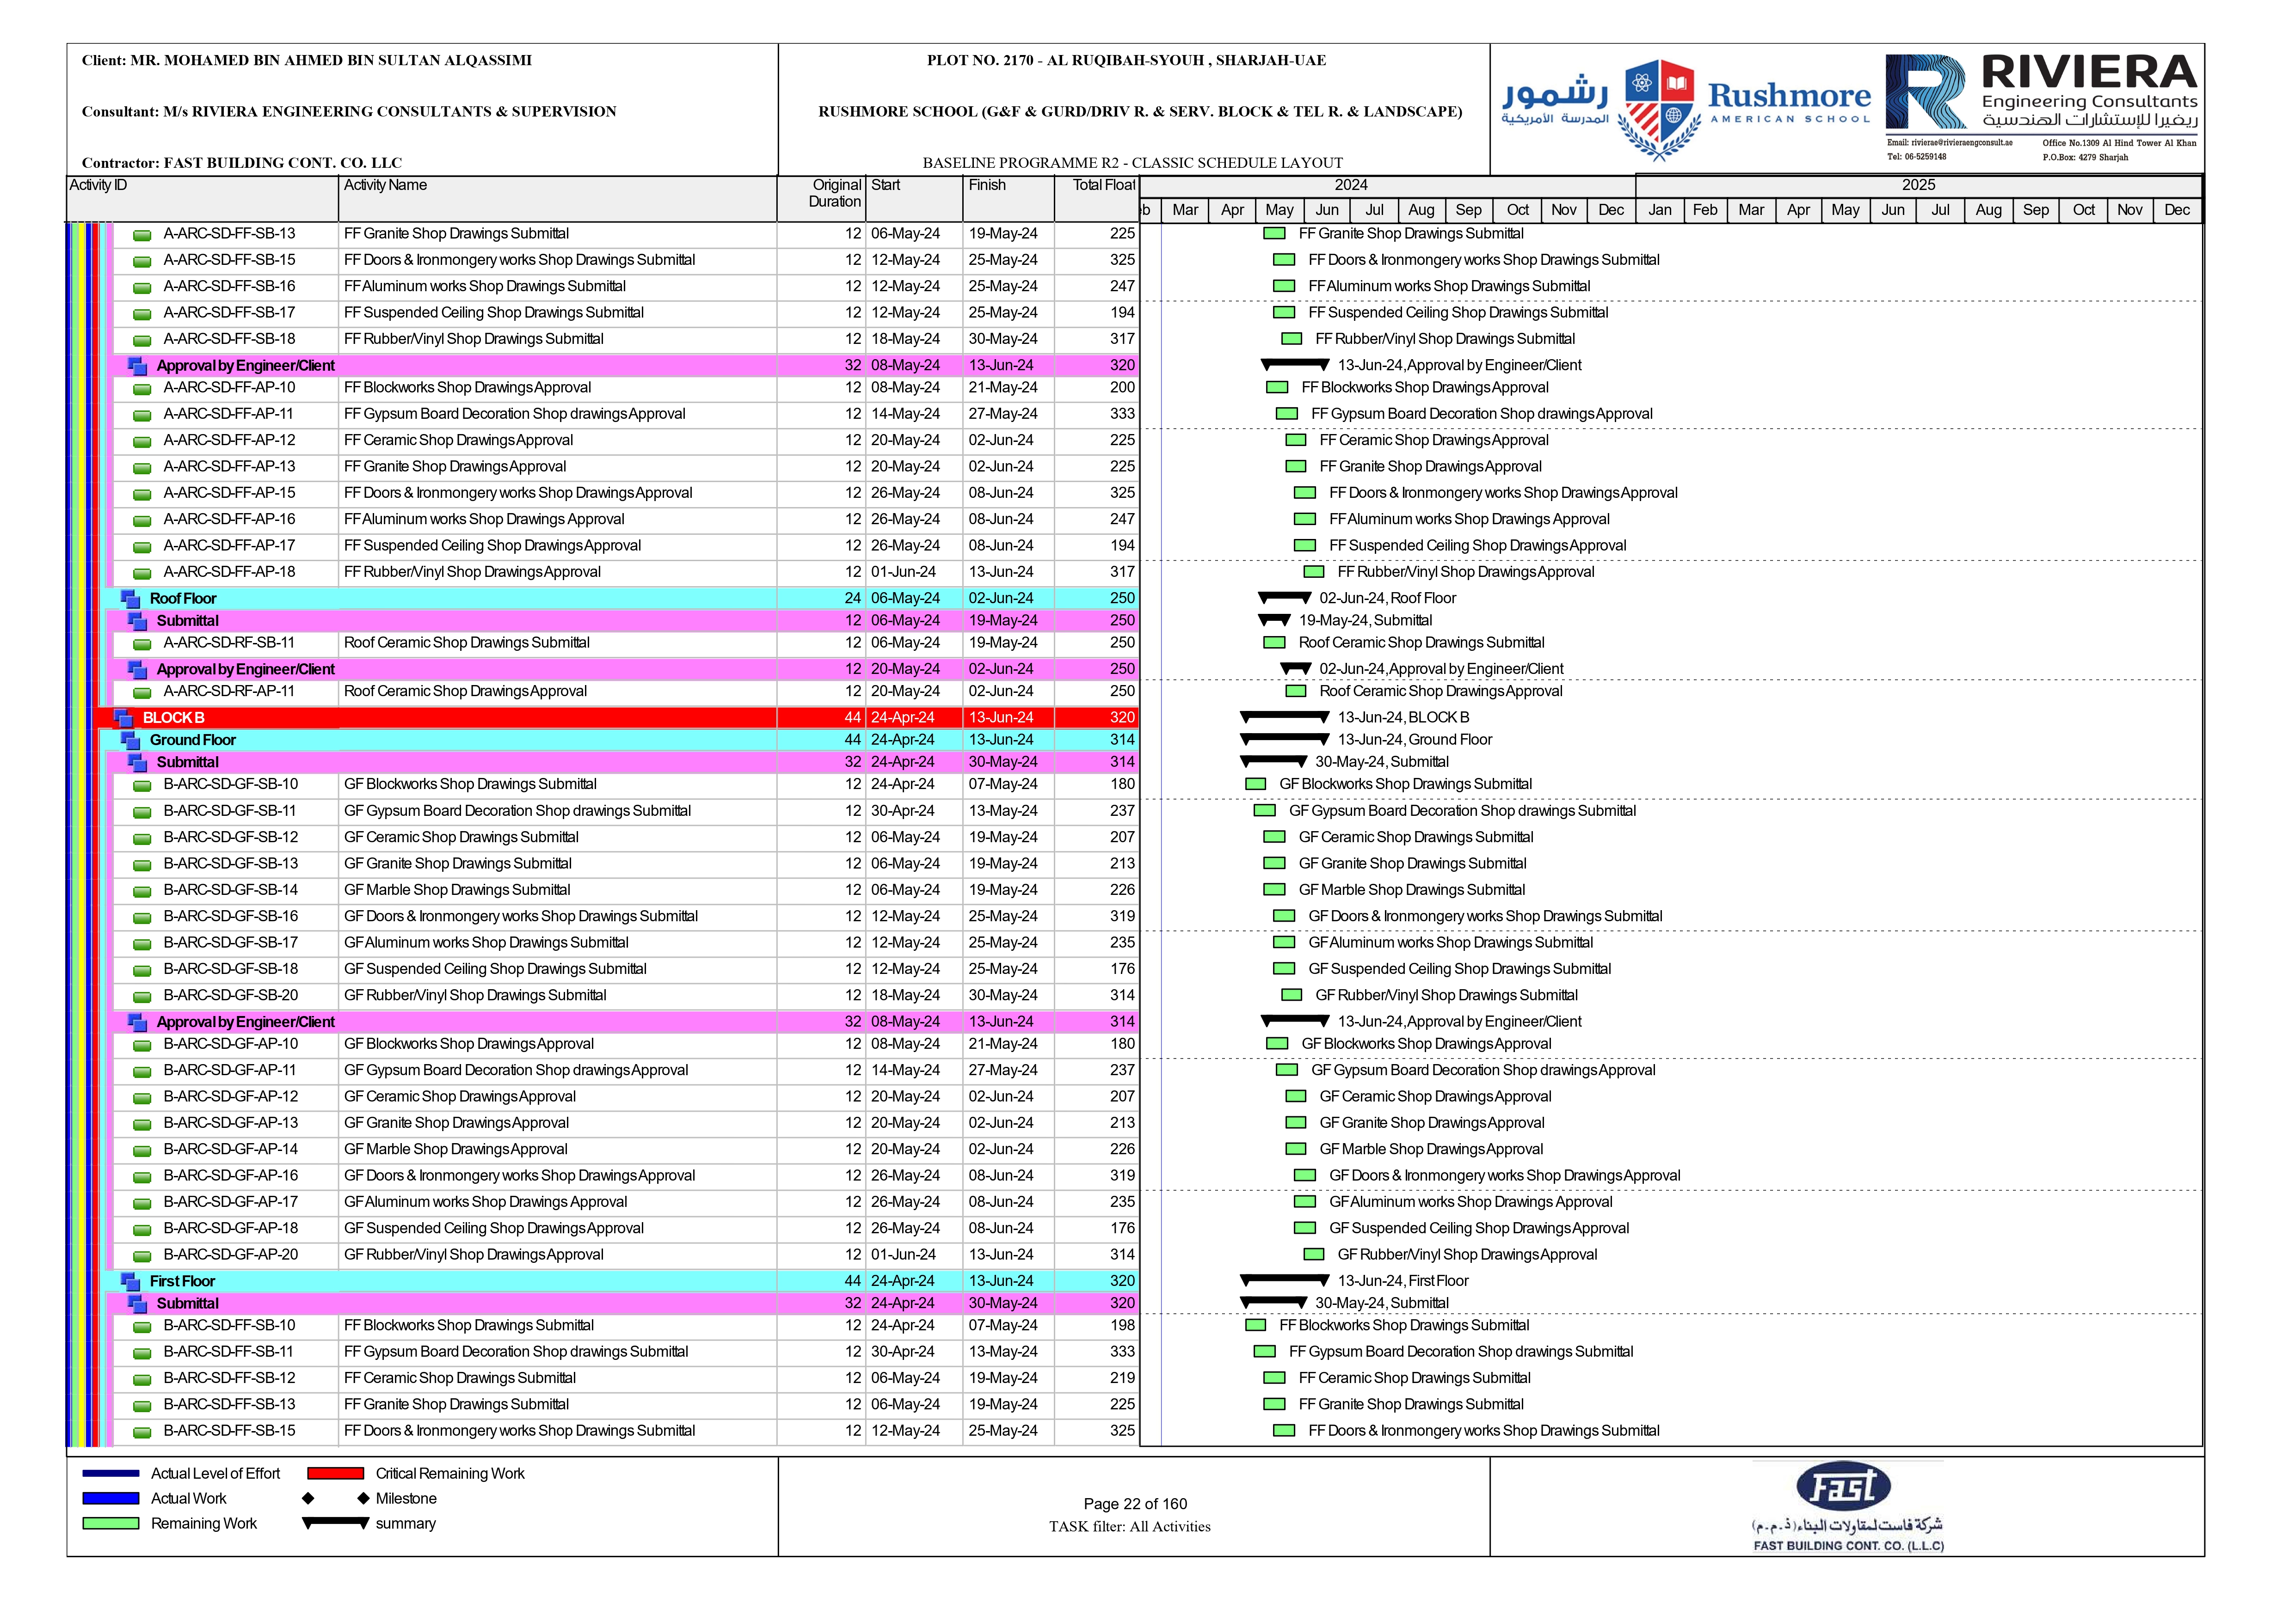Viewport: 2294px width, 1622px height.
Task: Click activity icon for B-ARC-SD-GF-SB-14
Action: tap(143, 892)
